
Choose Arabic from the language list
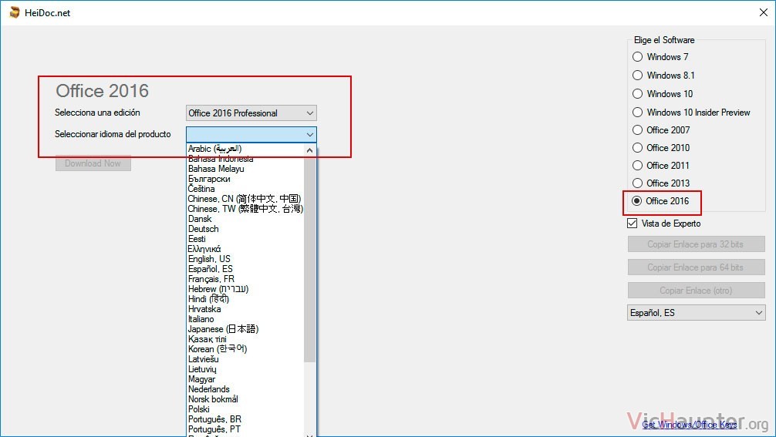click(245, 149)
